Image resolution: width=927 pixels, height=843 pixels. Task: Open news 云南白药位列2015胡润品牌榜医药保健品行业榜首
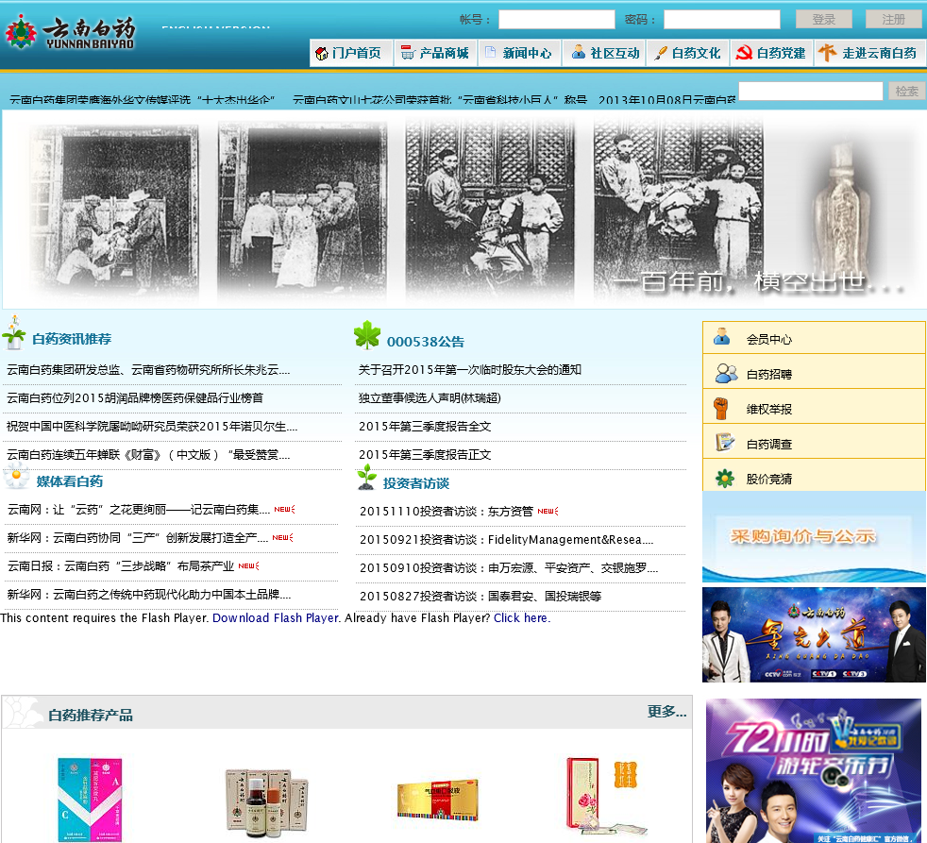(135, 398)
